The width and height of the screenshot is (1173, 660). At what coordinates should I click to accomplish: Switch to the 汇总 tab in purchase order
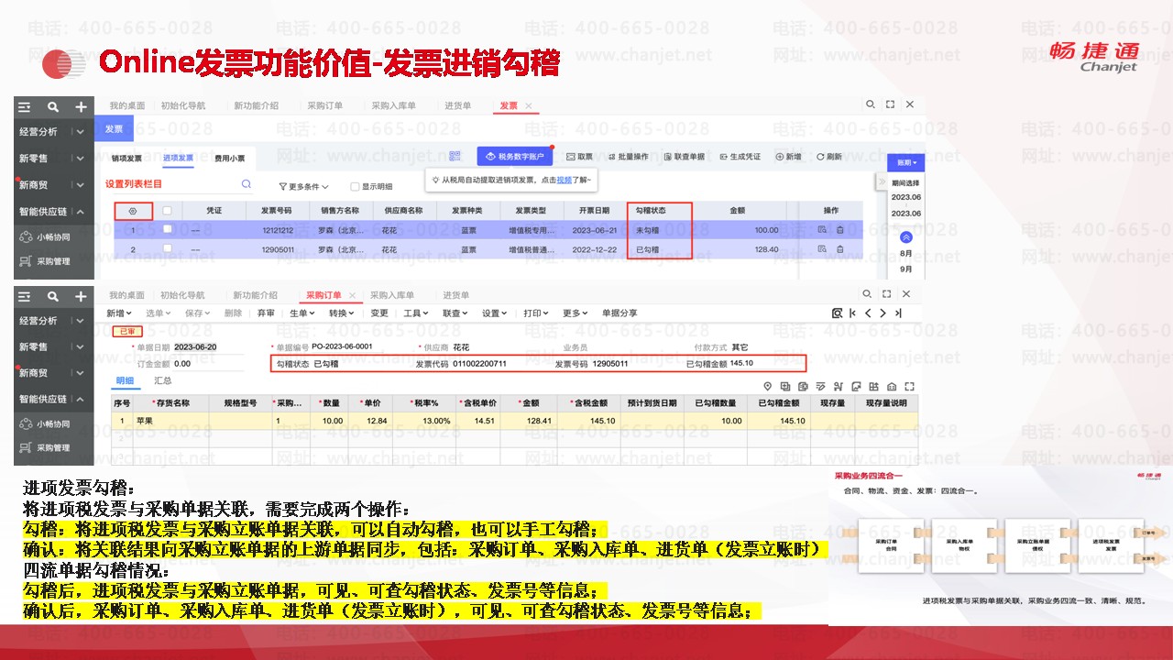(163, 380)
